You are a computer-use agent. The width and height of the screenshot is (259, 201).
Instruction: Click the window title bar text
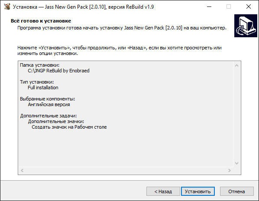84,7
